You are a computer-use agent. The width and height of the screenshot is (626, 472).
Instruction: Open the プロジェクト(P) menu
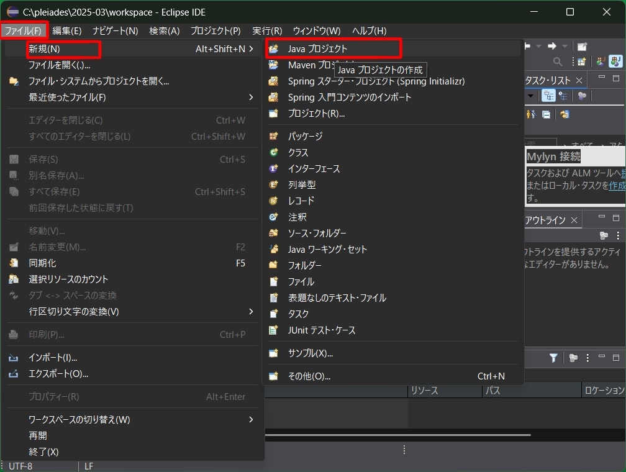coord(215,31)
